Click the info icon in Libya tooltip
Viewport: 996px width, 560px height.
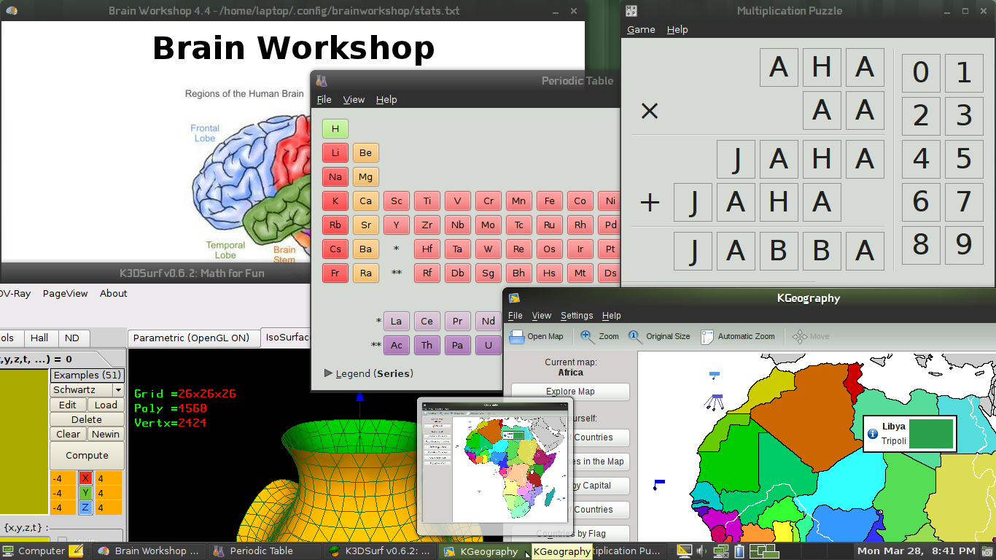873,434
